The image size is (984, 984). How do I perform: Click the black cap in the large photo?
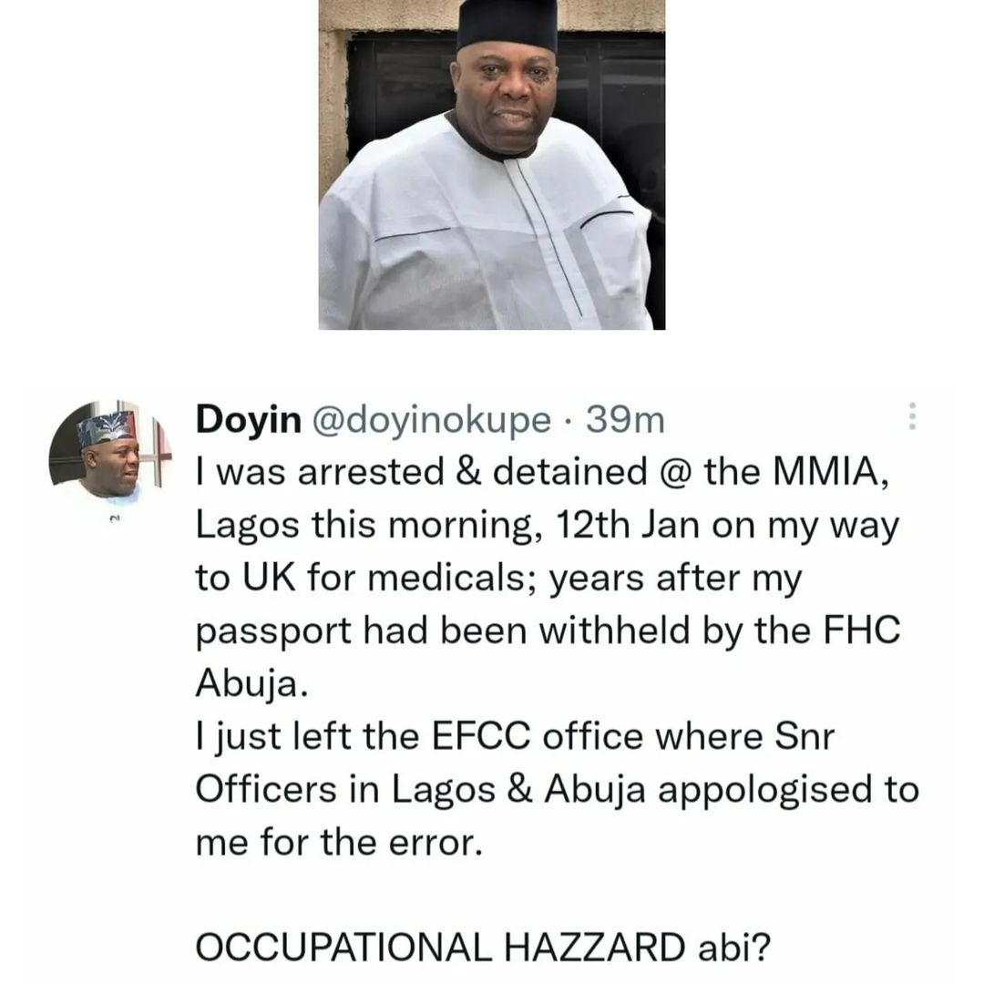point(507,24)
